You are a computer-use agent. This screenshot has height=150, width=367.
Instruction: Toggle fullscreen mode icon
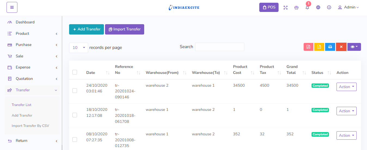click(x=285, y=8)
